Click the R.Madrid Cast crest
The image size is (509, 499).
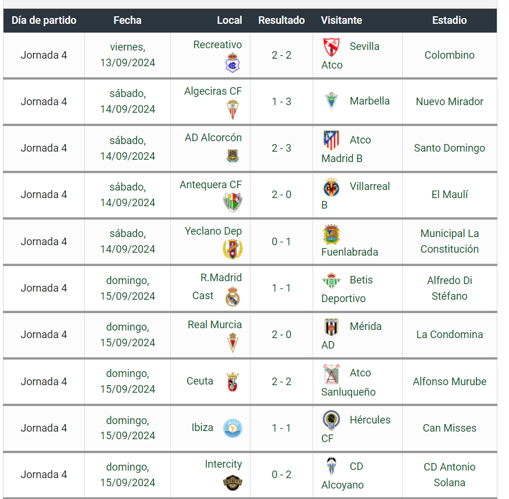(x=232, y=296)
